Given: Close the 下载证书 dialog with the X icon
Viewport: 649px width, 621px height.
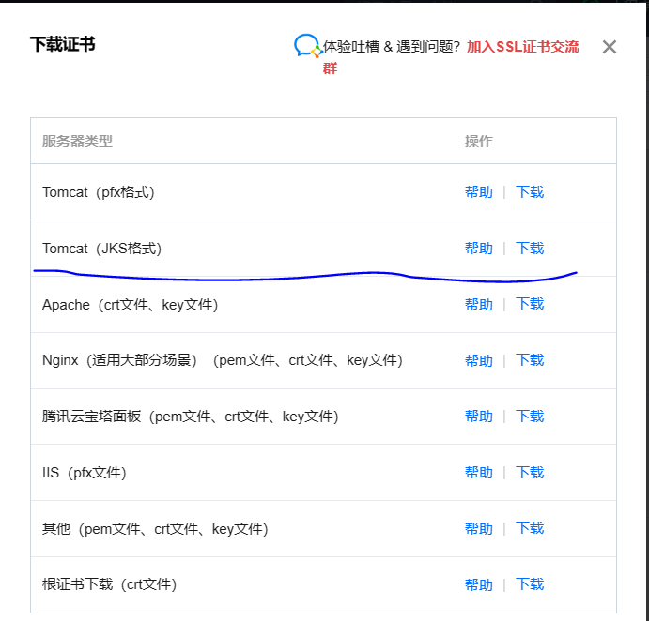Looking at the screenshot, I should point(610,47).
